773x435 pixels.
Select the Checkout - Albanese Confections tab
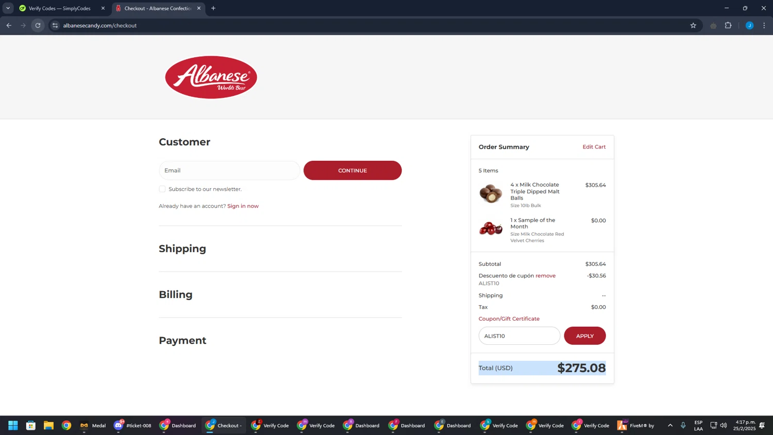click(x=157, y=8)
